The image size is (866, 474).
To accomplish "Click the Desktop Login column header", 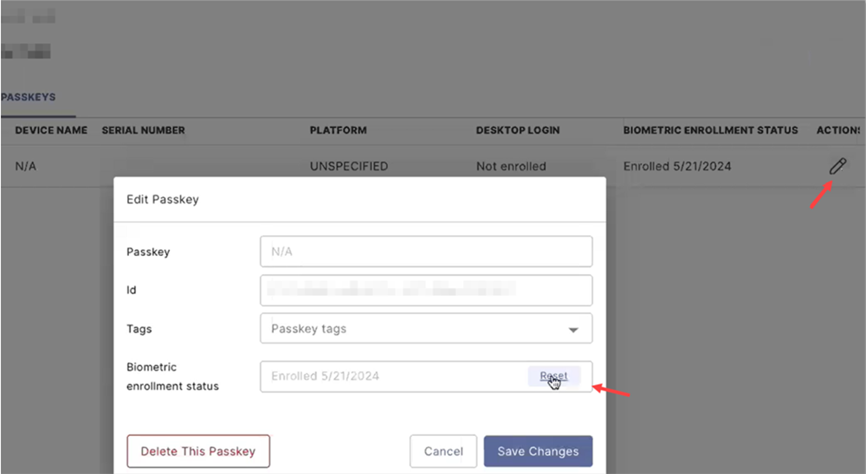I will click(x=518, y=131).
